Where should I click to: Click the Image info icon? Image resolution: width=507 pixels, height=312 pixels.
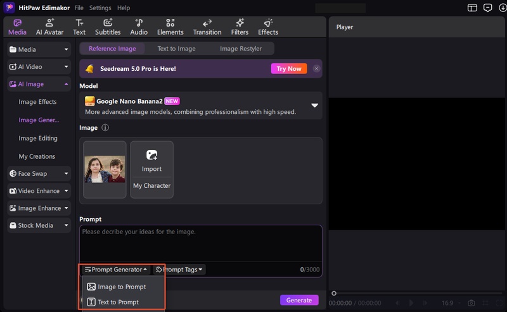tap(105, 128)
